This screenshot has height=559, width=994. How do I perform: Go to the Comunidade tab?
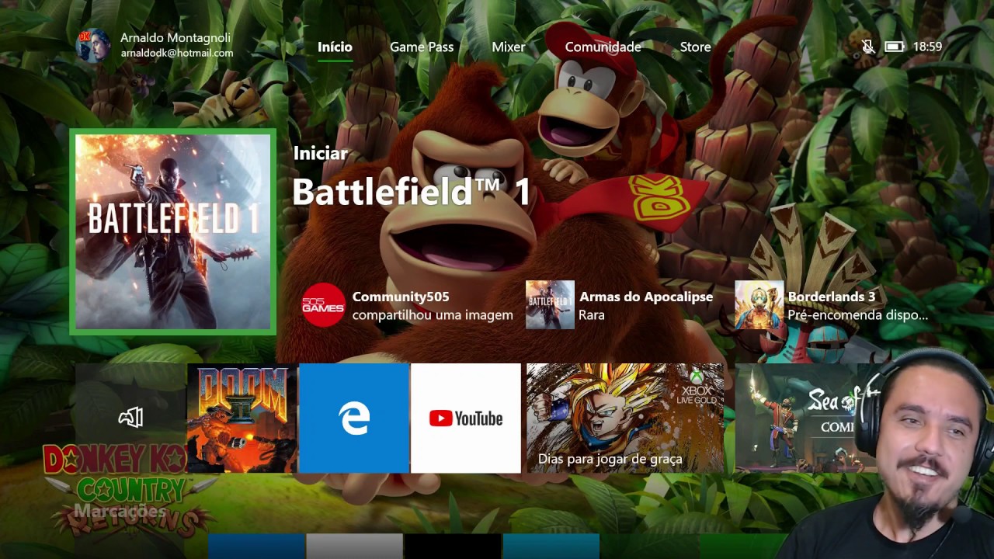603,47
